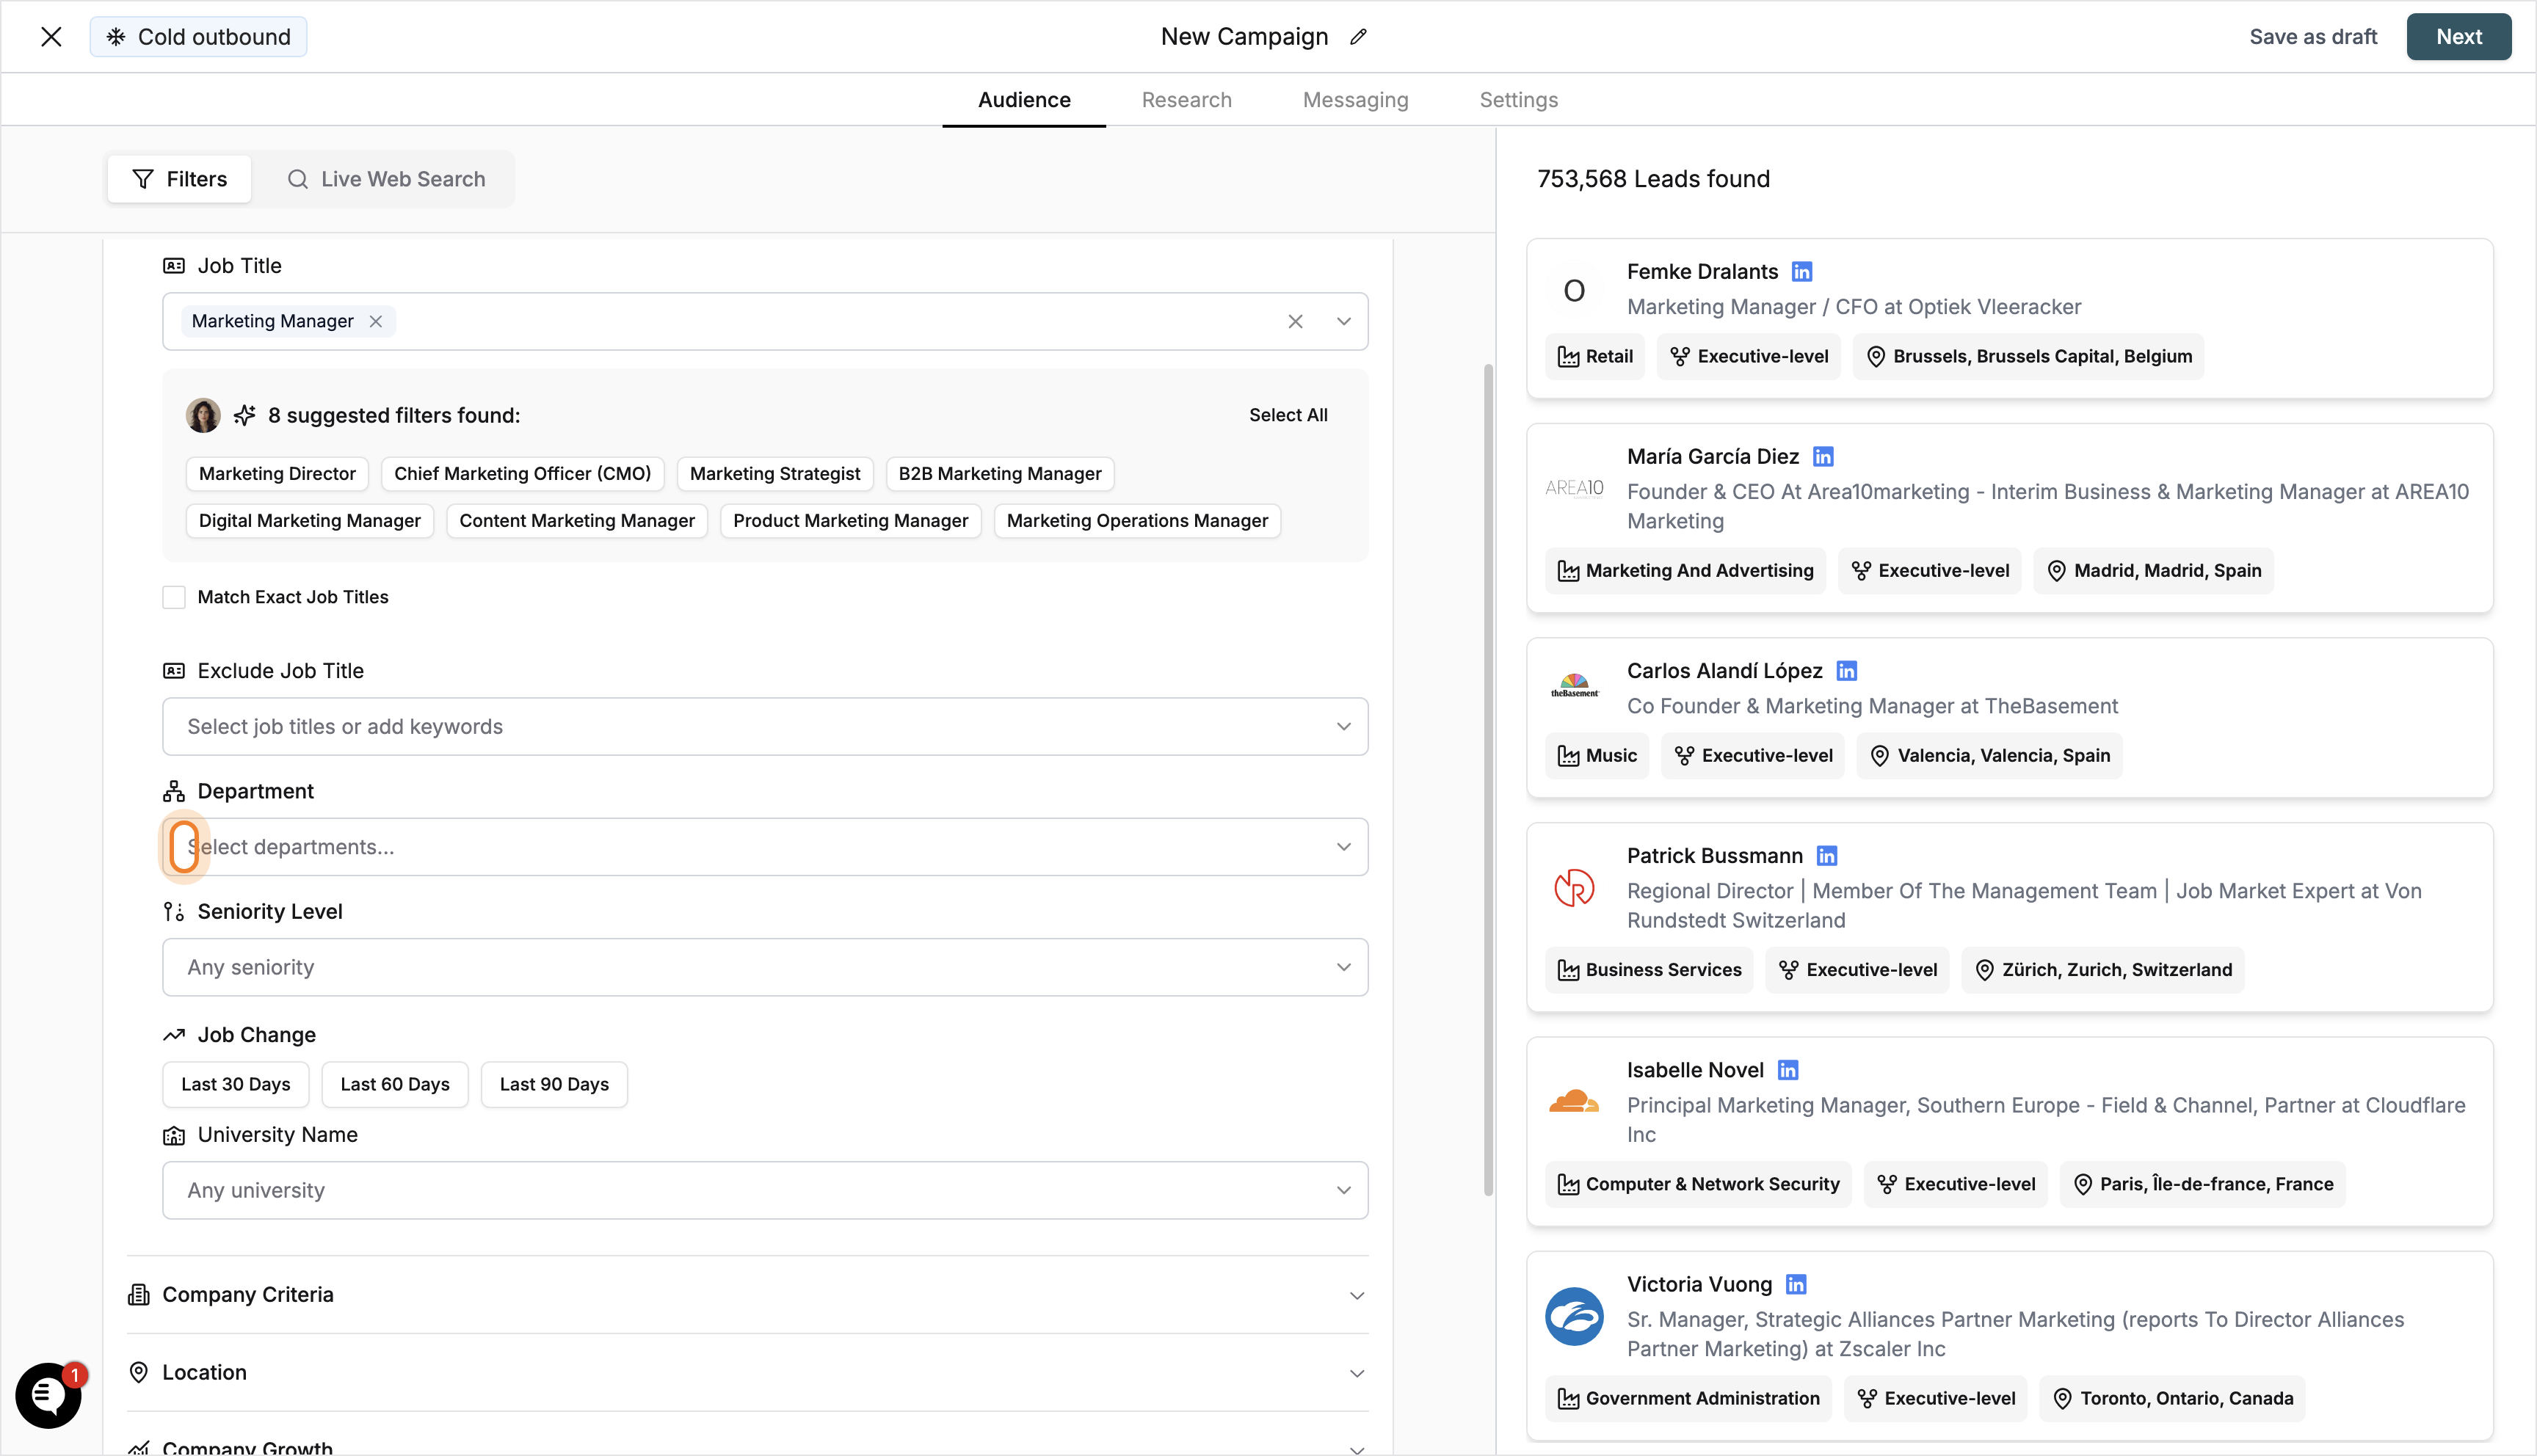The width and height of the screenshot is (2537, 1456).
Task: Switch to the Messaging tab
Action: pos(1355,99)
